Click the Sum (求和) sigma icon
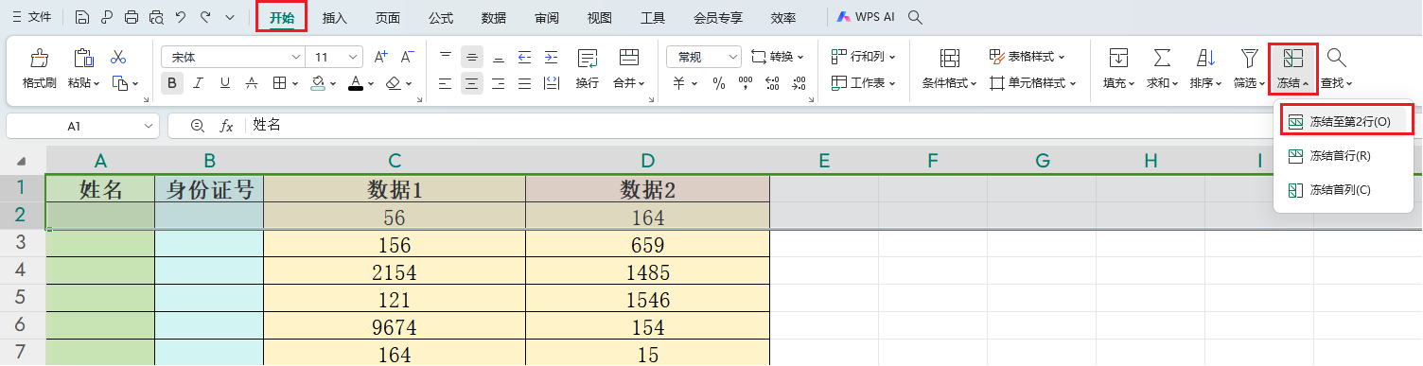1423x366 pixels. (1162, 59)
